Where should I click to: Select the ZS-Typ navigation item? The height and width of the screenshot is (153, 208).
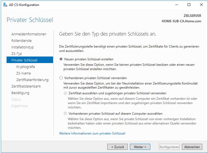17,54
